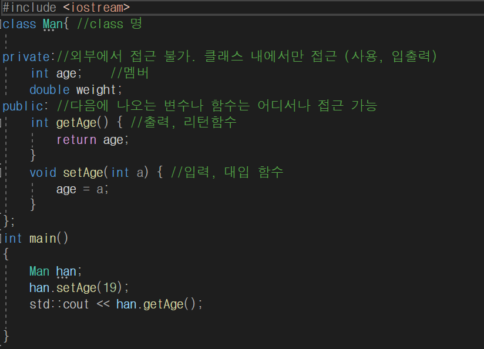Viewport: 484px width, 349px height.
Task: Click the '//출력, 리턴함수' comment
Action: pyautogui.click(x=183, y=122)
